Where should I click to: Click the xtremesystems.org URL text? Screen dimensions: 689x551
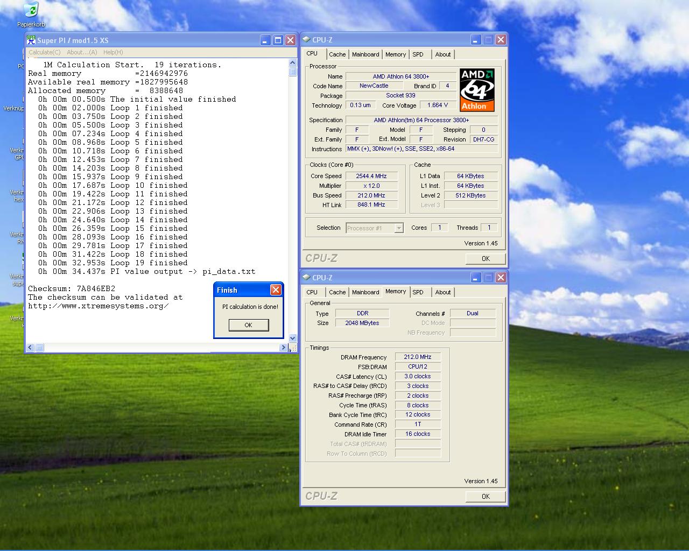[x=99, y=306]
